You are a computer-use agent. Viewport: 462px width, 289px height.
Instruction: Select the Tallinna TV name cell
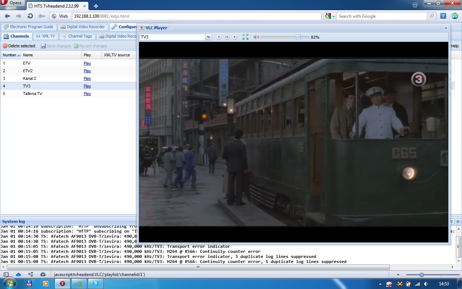(x=51, y=94)
